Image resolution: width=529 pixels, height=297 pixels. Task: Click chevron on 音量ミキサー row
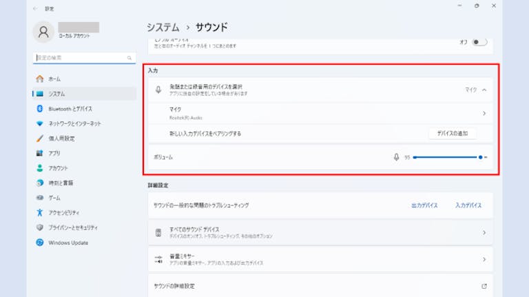point(484,259)
